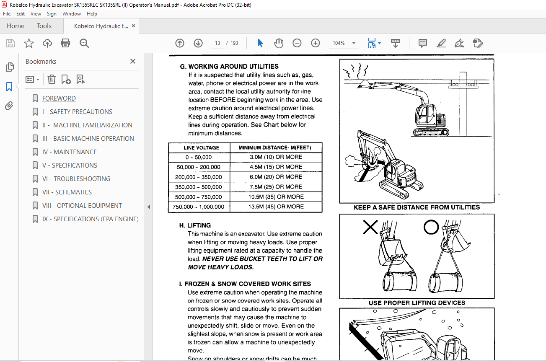Screen dimensions: 546x362
Task: Open the bookmarks options menu dropdown
Action: 32,79
